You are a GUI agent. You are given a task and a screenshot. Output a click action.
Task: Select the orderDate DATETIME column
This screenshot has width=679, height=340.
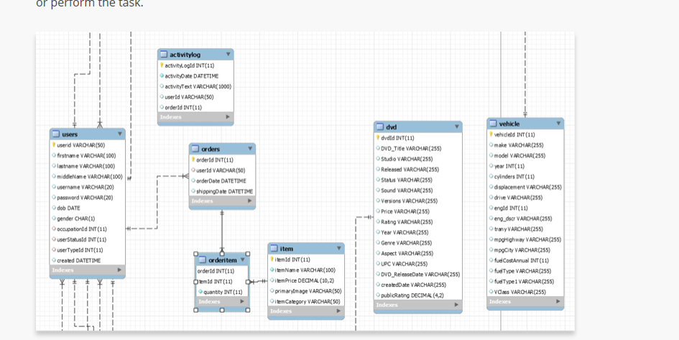222,181
